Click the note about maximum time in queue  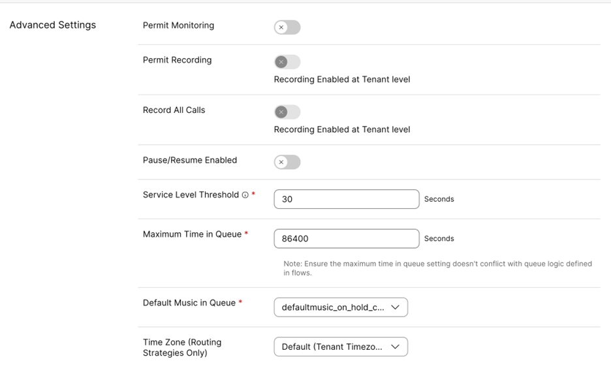click(437, 268)
